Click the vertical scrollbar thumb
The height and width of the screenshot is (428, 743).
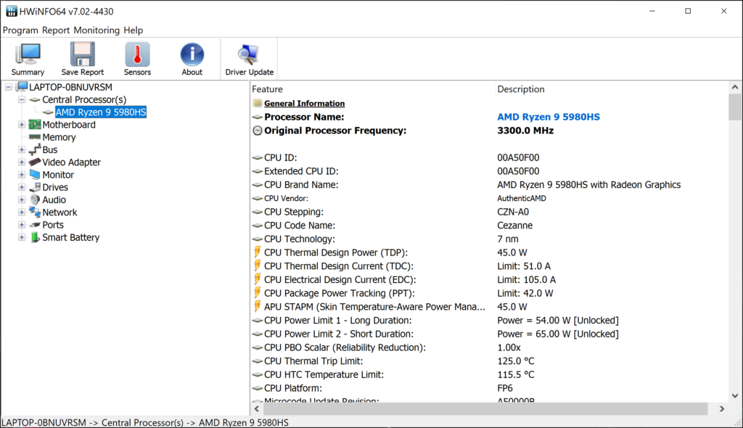pyautogui.click(x=735, y=107)
